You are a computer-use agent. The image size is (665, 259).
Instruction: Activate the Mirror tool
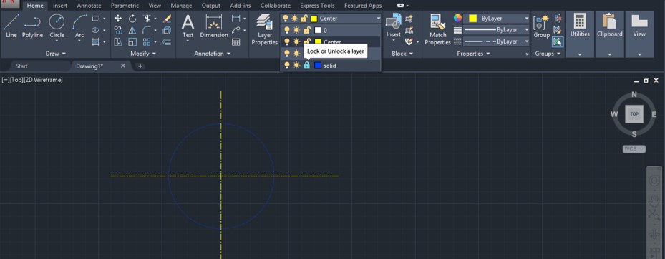[x=132, y=30]
